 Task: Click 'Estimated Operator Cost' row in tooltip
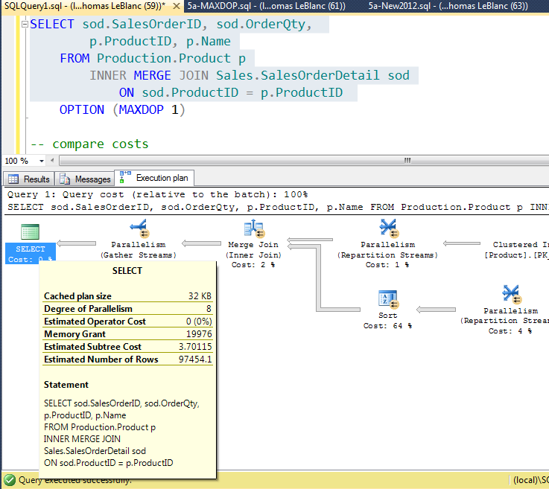127,321
